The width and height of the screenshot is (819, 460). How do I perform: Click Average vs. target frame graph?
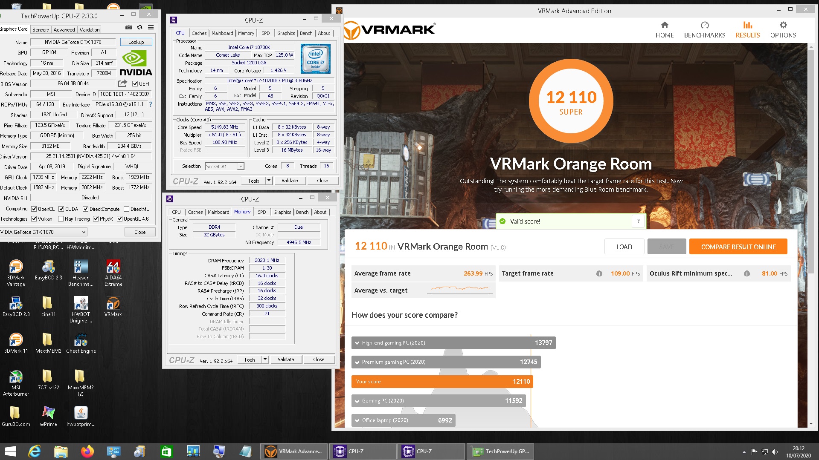point(460,289)
